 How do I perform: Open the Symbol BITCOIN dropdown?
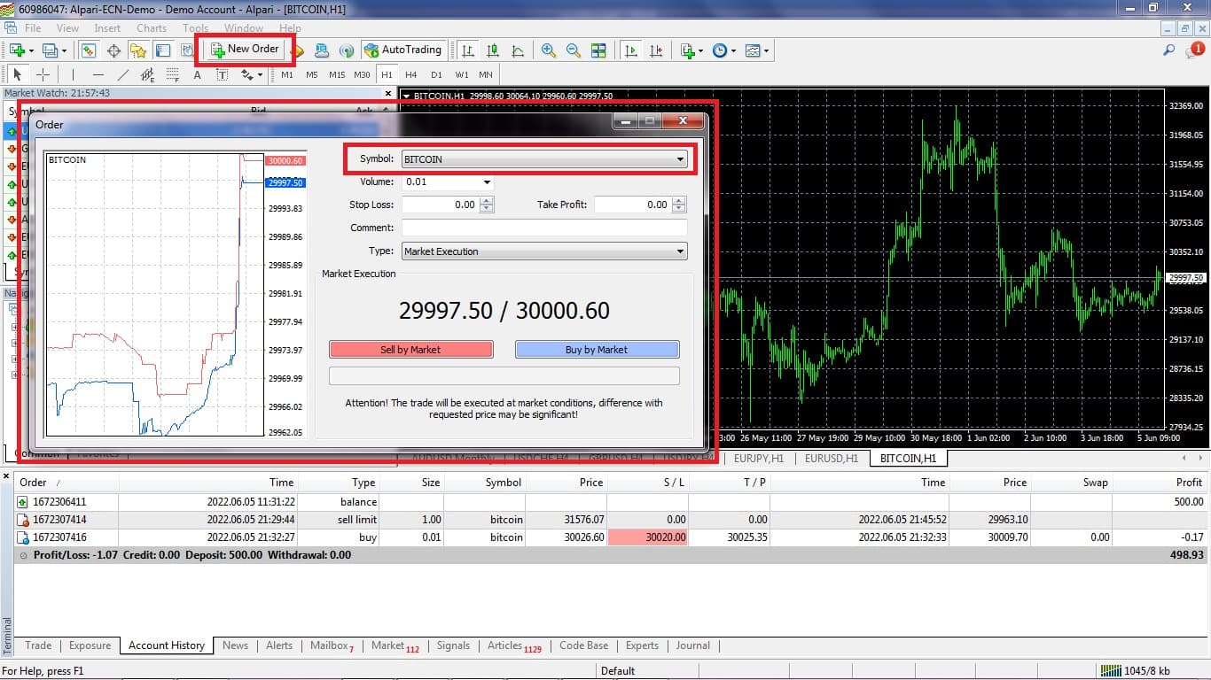tap(544, 159)
